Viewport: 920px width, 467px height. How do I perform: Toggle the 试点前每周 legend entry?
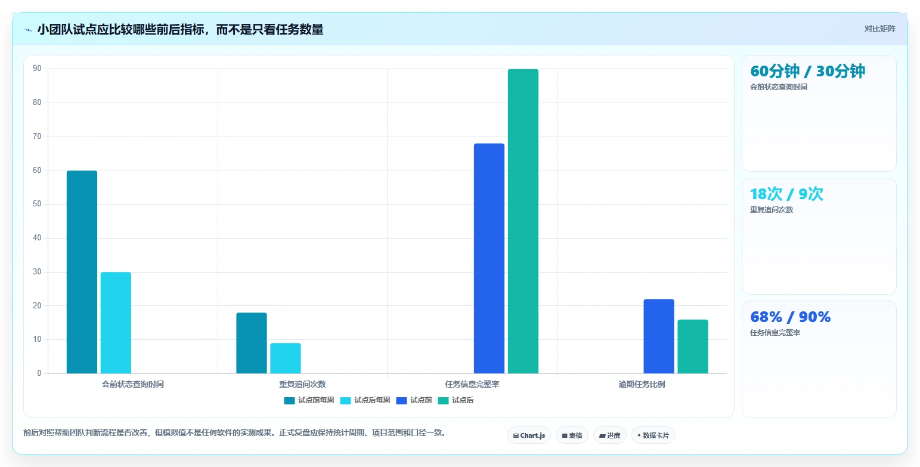tap(309, 400)
